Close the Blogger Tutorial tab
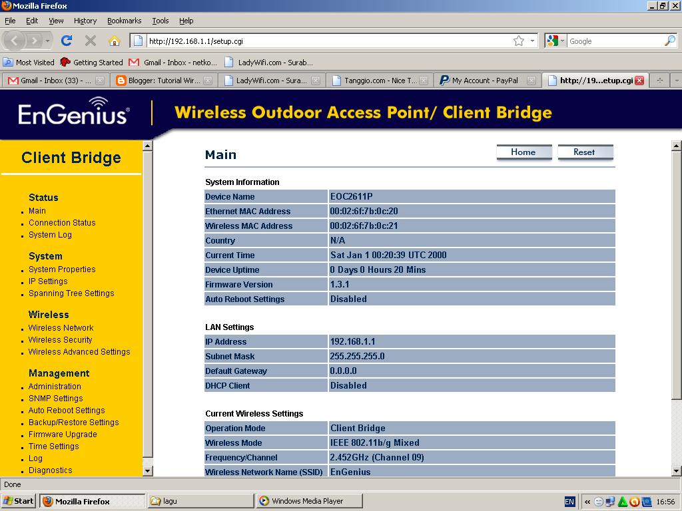The height and width of the screenshot is (511, 682). (x=208, y=81)
